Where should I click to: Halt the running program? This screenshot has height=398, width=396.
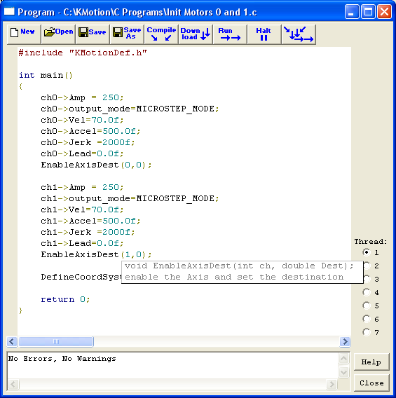pos(264,34)
